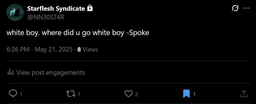The image size is (256, 104).
Task: Open the three-dot more options menu
Action: point(246,8)
